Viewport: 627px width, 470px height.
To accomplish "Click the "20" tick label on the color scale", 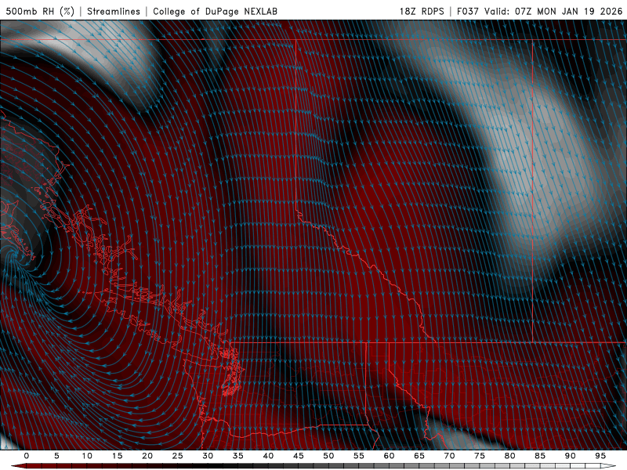I will click(147, 456).
